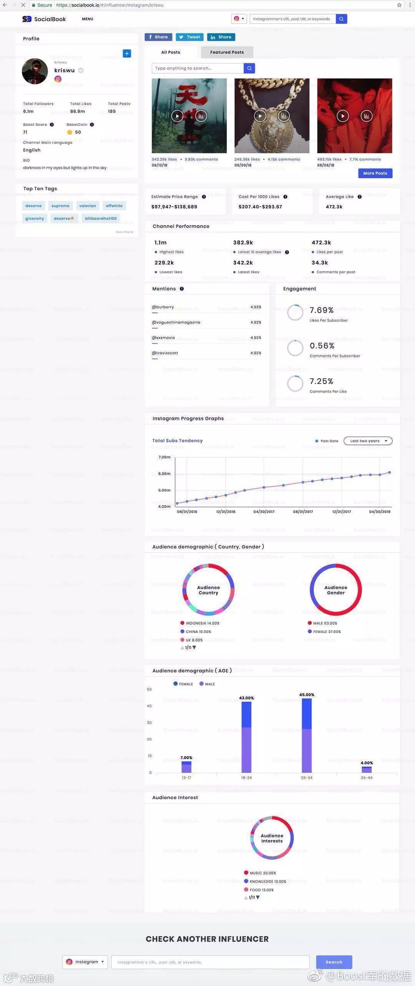
Task: Go to previous Audience Interests legend page
Action: (x=246, y=897)
